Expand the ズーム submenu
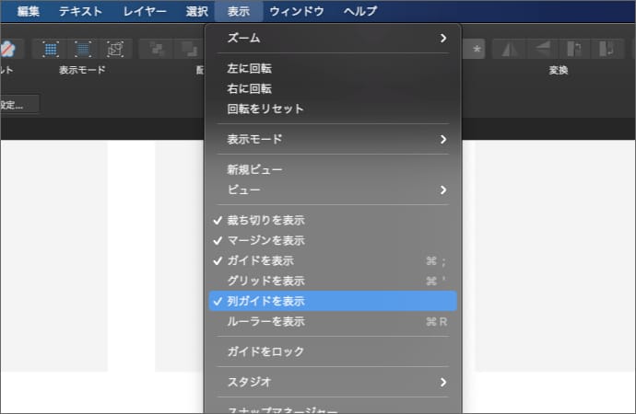This screenshot has width=636, height=414. [332, 39]
